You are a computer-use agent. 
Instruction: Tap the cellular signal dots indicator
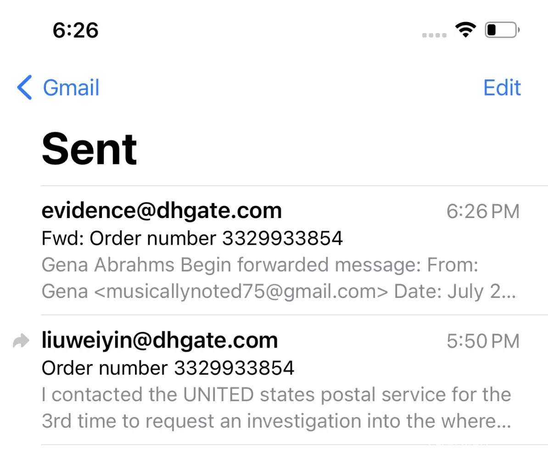coord(434,35)
